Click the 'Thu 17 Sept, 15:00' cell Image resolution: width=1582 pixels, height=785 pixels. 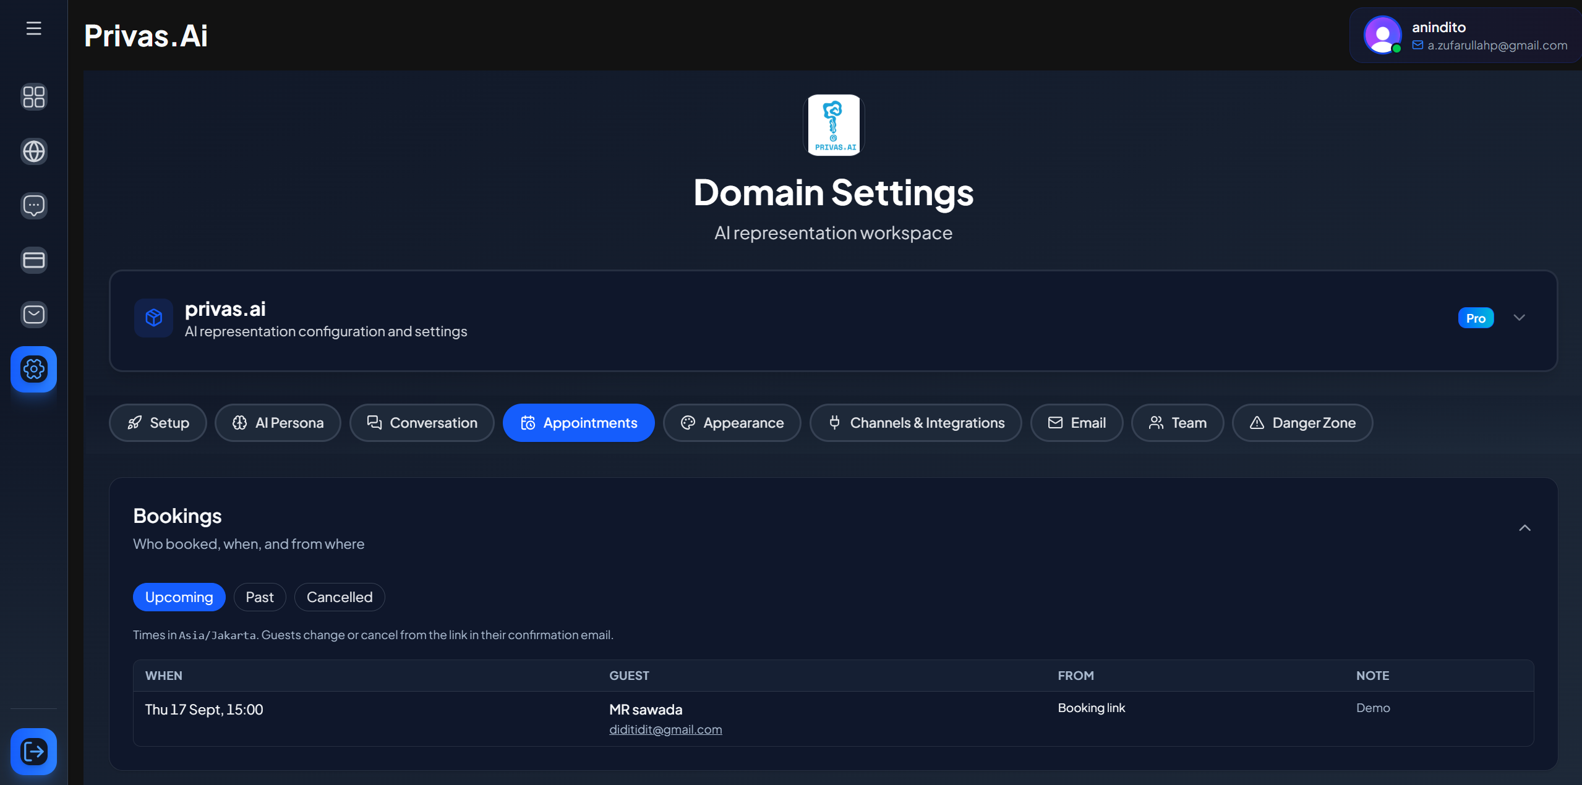(204, 710)
